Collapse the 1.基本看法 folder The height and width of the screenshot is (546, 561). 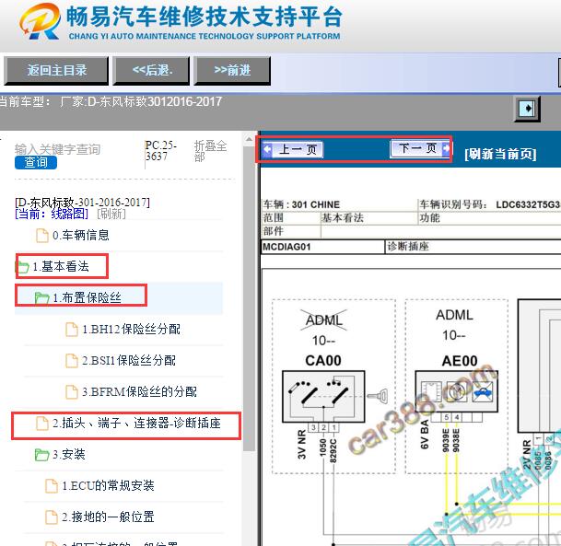coord(22,267)
